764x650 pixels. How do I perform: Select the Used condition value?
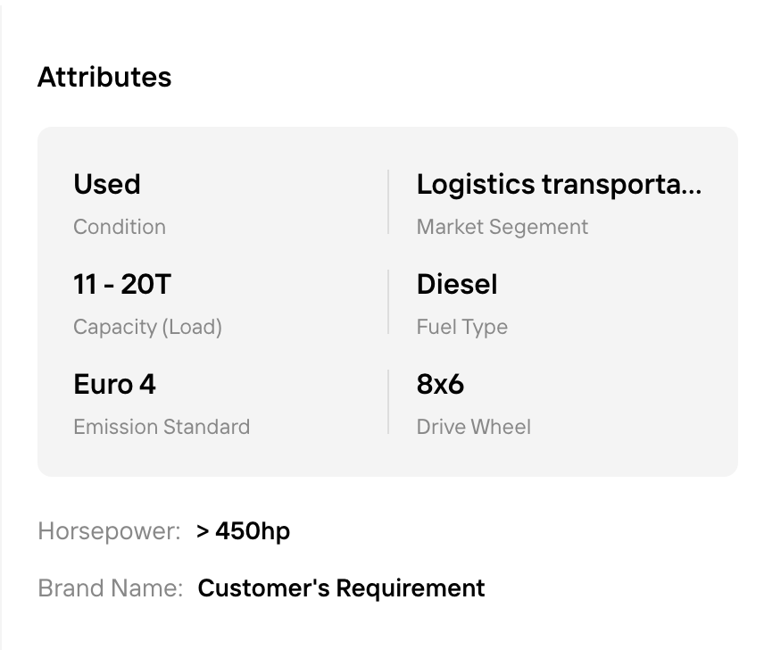(x=107, y=184)
